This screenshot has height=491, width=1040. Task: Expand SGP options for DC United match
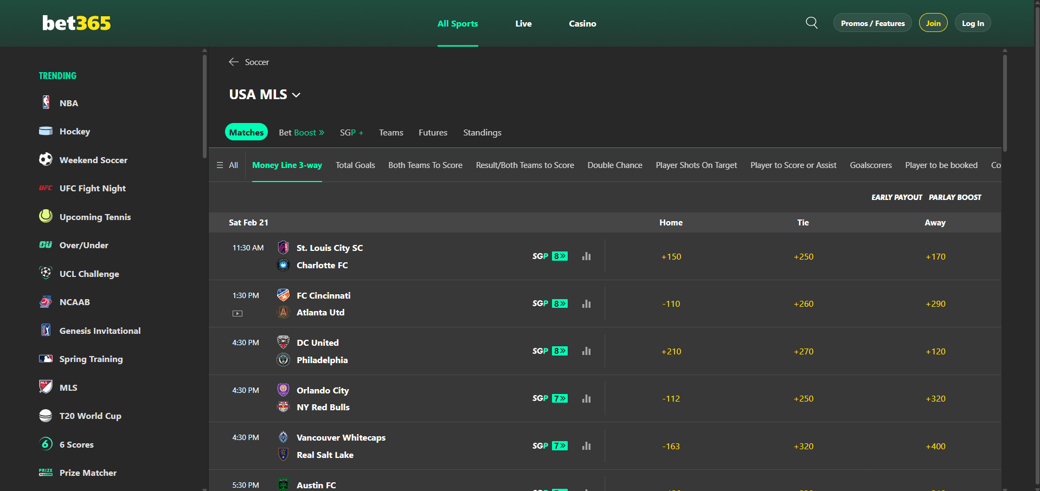click(x=560, y=351)
